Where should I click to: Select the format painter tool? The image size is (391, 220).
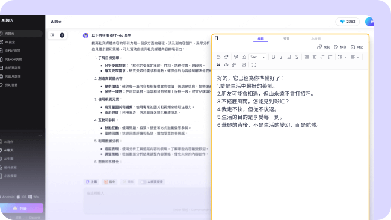pos(236,57)
